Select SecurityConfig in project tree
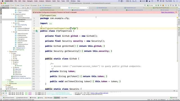This screenshot has width=180, height=101. [x=22, y=25]
